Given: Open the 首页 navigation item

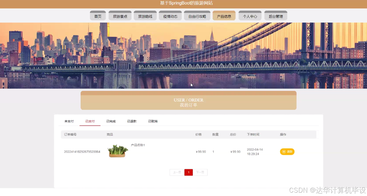Looking at the screenshot, I should click(x=97, y=16).
